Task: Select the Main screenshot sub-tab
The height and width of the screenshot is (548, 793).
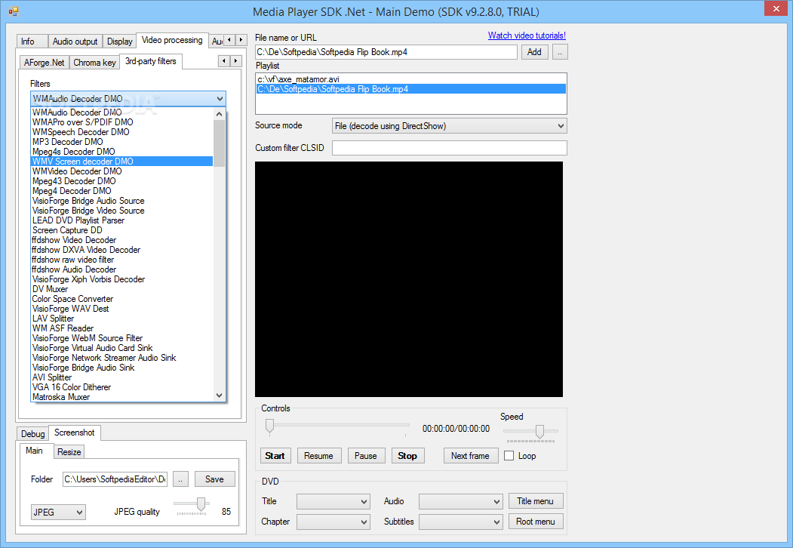Action: point(35,451)
